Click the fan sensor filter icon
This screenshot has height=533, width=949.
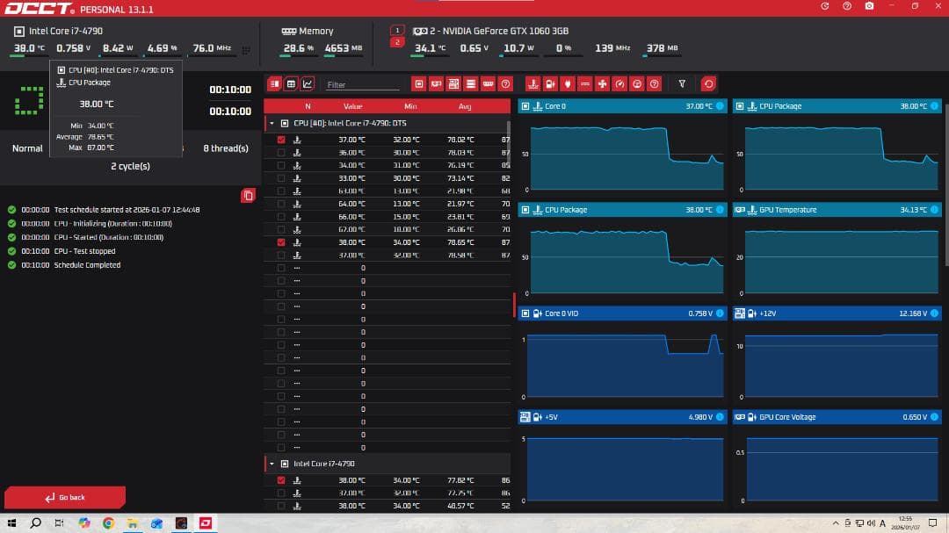pyautogui.click(x=603, y=84)
